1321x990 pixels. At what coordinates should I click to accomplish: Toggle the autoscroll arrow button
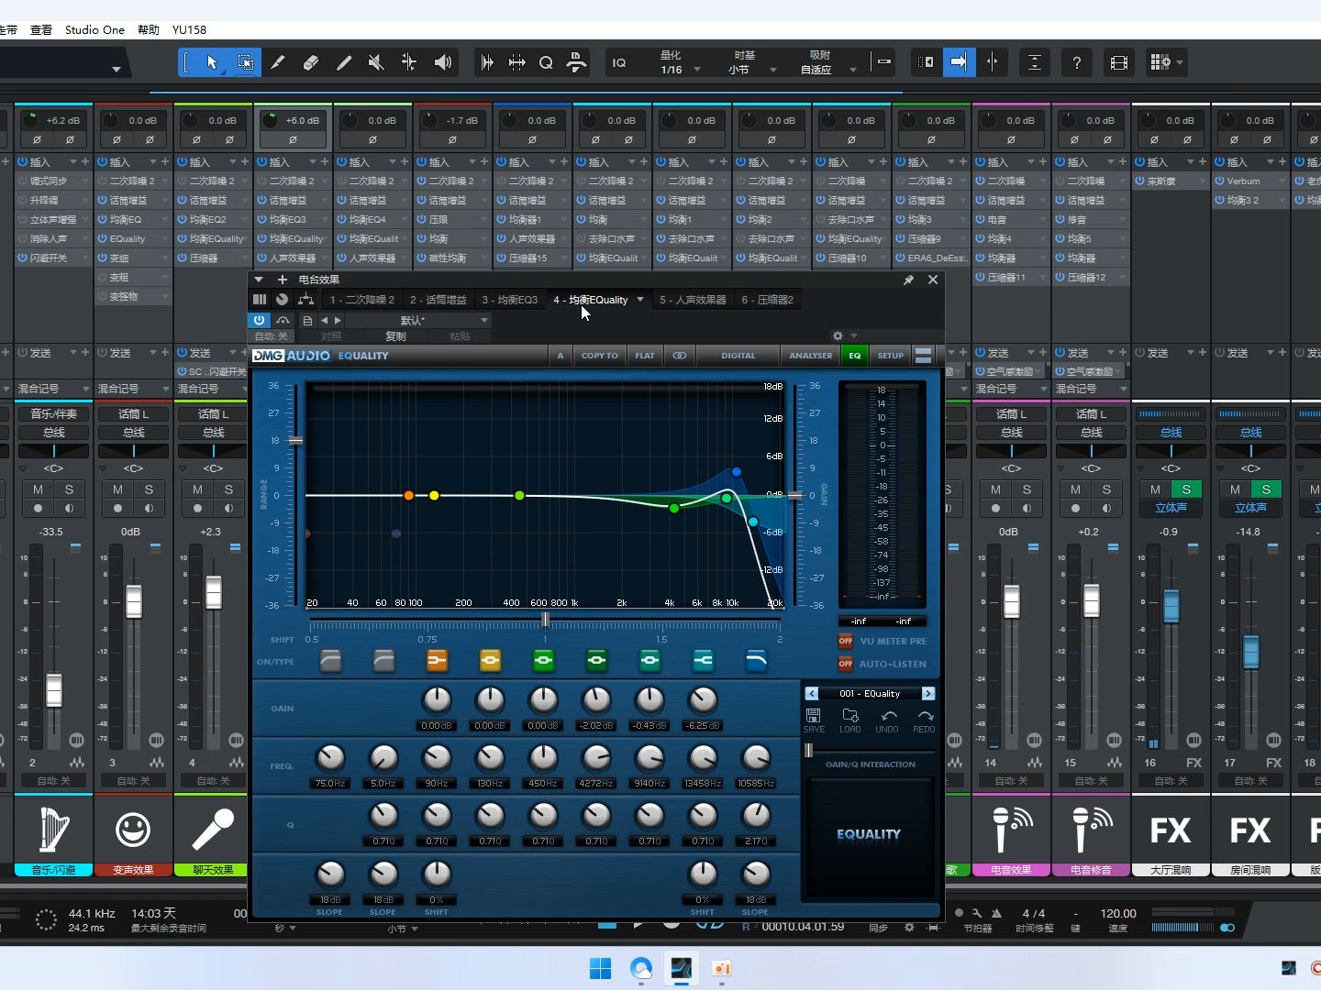pos(959,62)
